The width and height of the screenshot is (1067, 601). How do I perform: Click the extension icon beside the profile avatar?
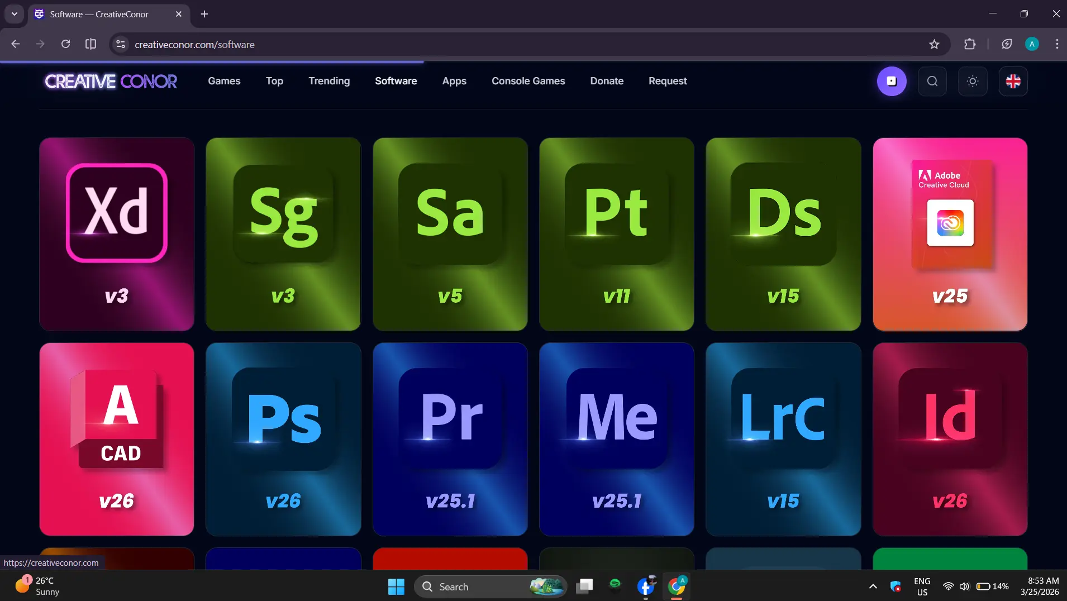[x=1007, y=44]
